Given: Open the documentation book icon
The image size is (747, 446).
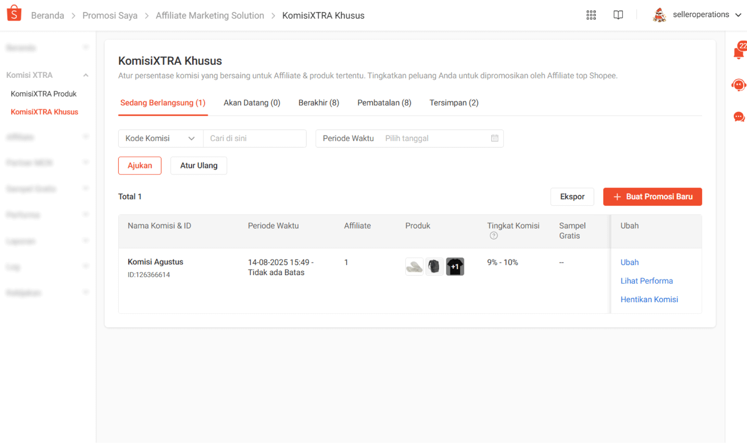Looking at the screenshot, I should click(x=618, y=15).
